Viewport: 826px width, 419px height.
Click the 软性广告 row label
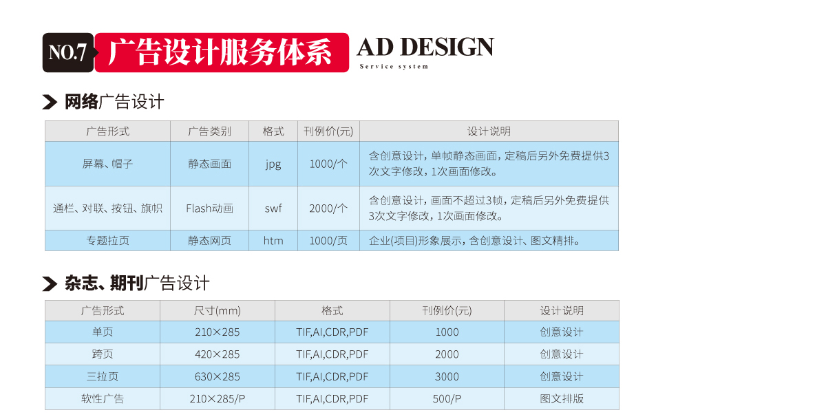[103, 398]
